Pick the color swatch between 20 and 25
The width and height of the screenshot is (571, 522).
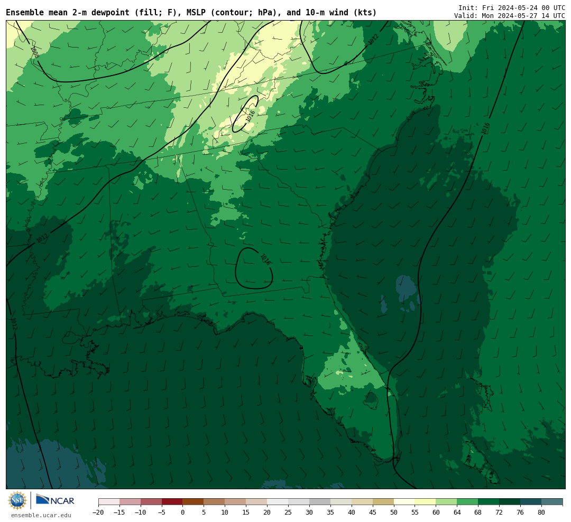tap(278, 502)
